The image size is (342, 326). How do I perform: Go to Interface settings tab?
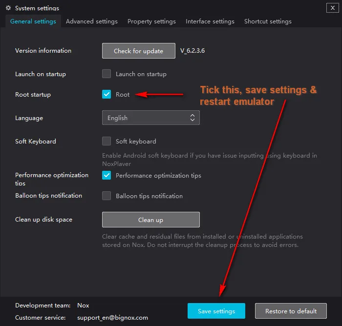[210, 21]
